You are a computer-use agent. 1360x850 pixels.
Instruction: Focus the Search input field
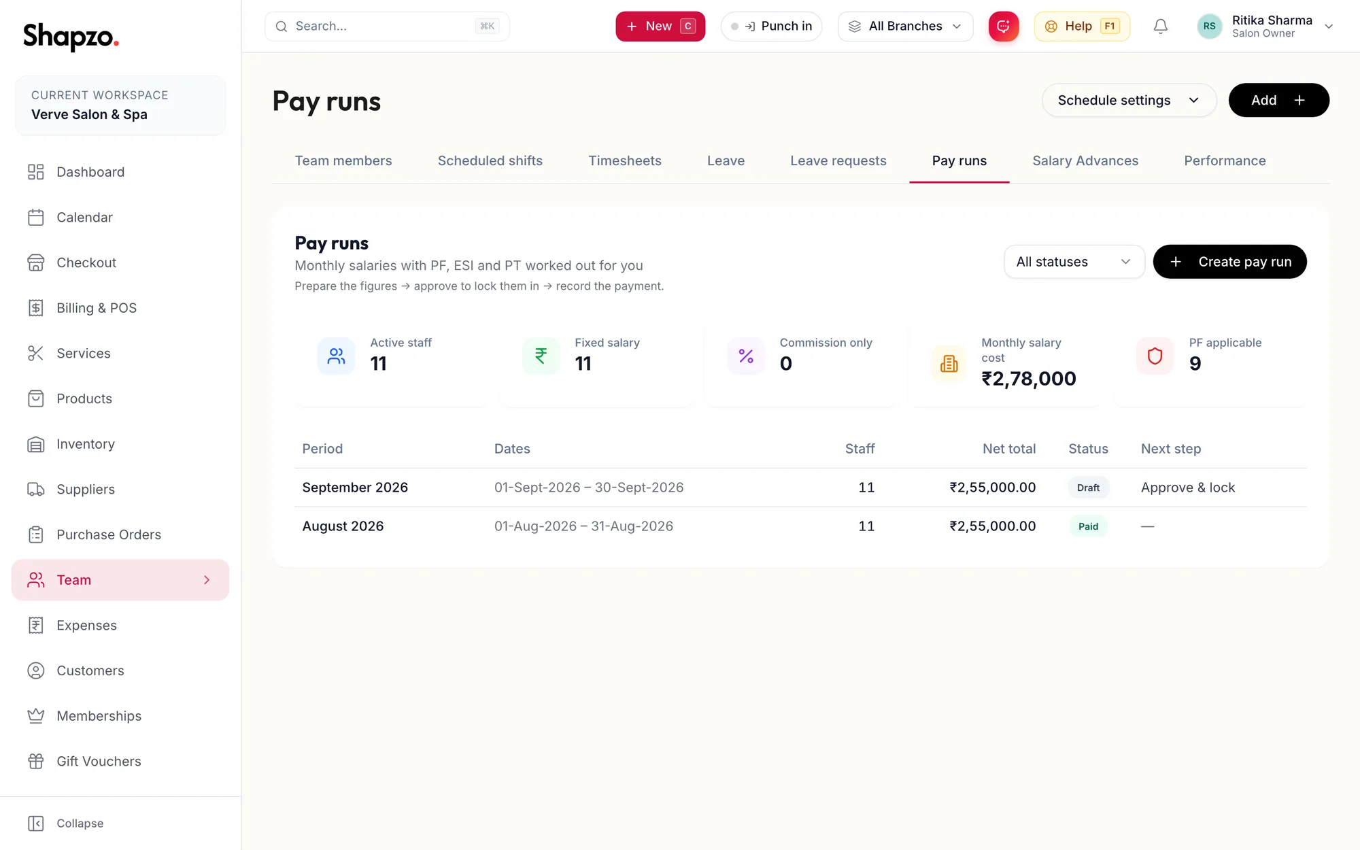pos(387,27)
